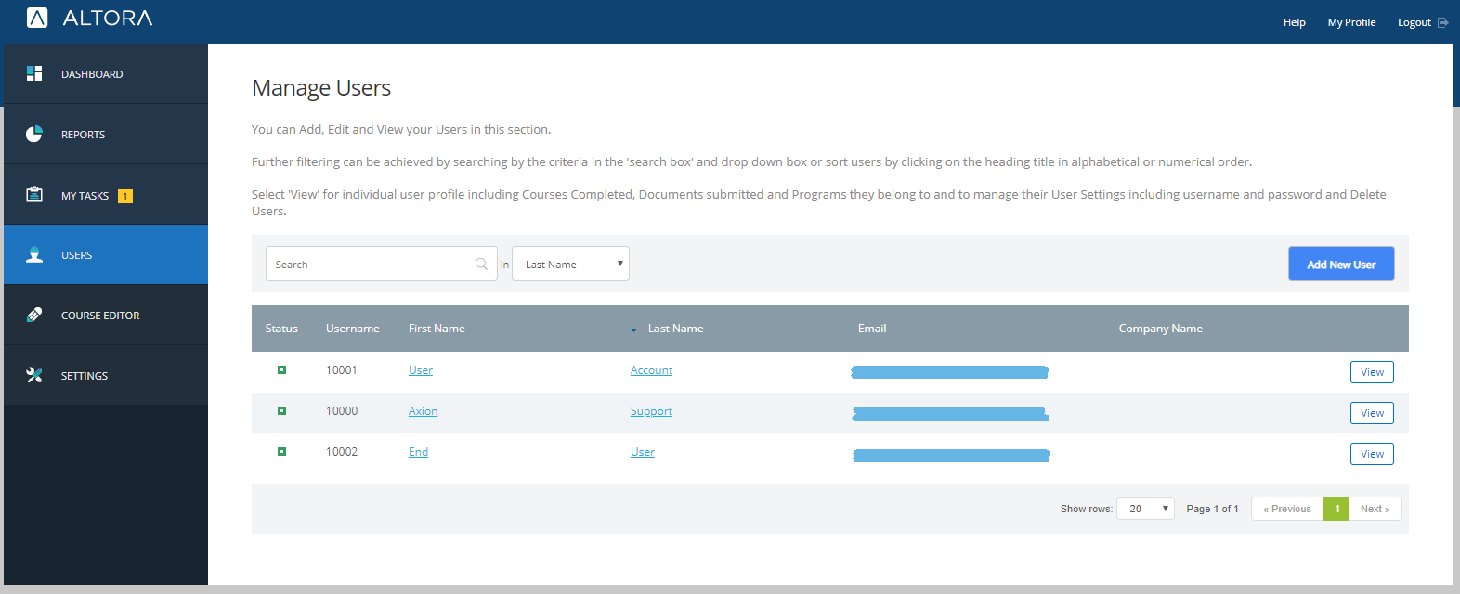Click the Users person icon

click(34, 255)
